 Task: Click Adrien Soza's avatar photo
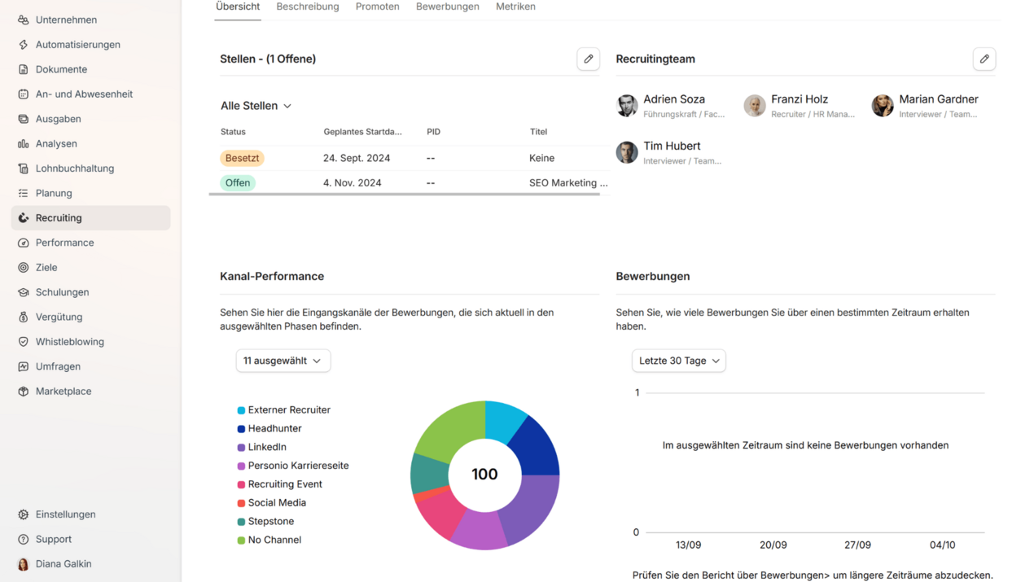pos(627,106)
